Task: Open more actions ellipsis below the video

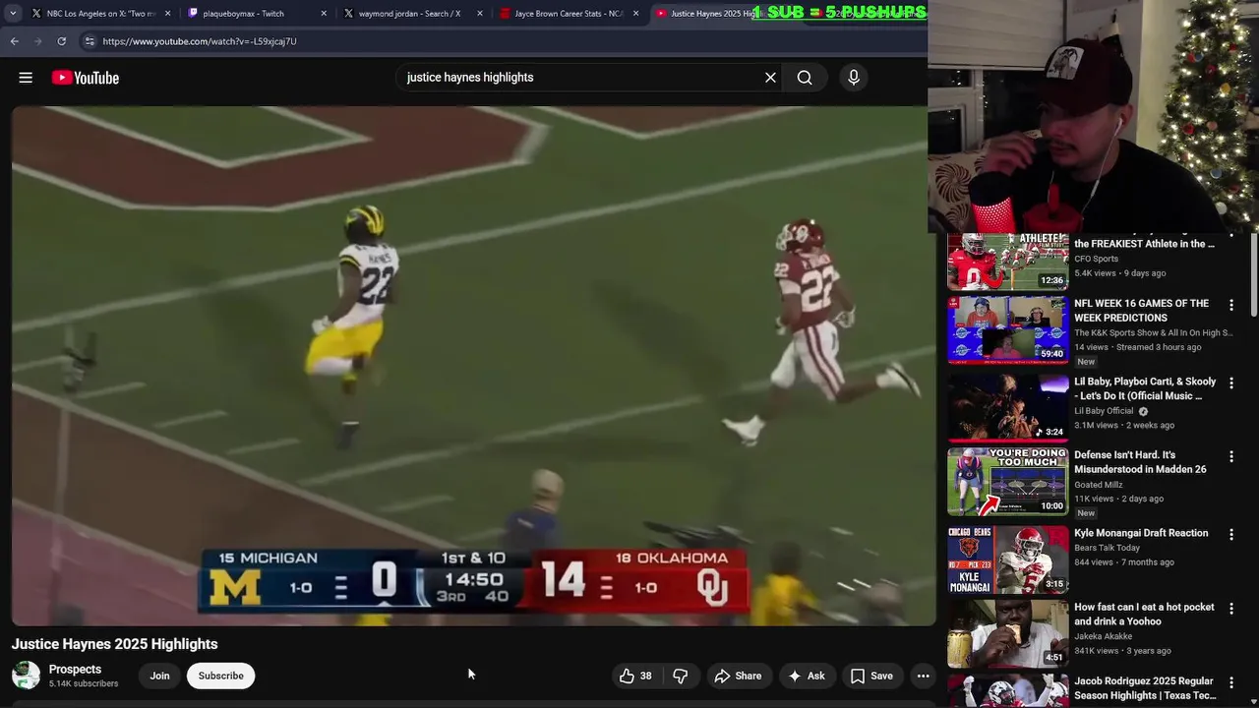Action: [x=923, y=676]
